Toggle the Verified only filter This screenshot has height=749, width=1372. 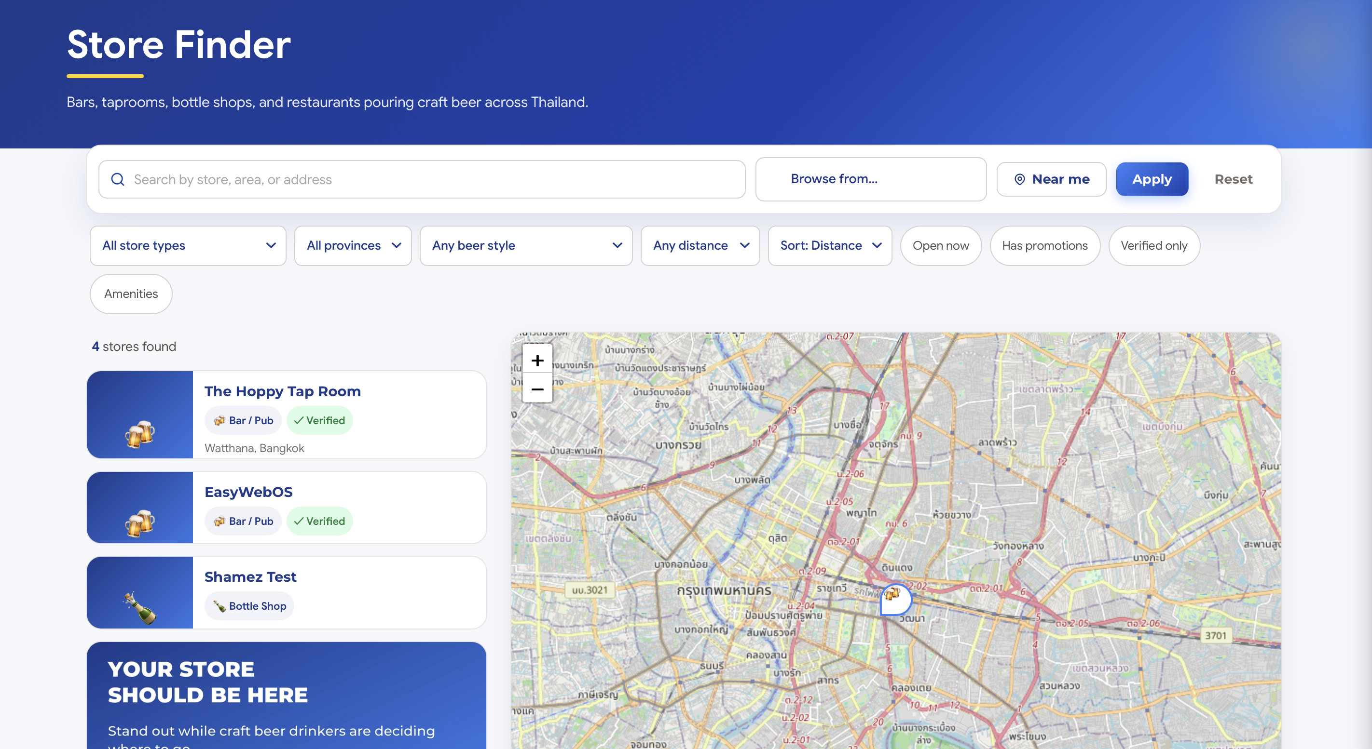pos(1153,245)
